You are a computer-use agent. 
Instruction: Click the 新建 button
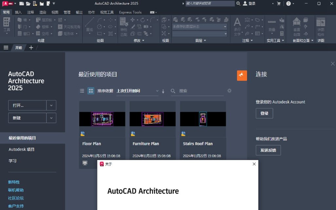(x=27, y=118)
